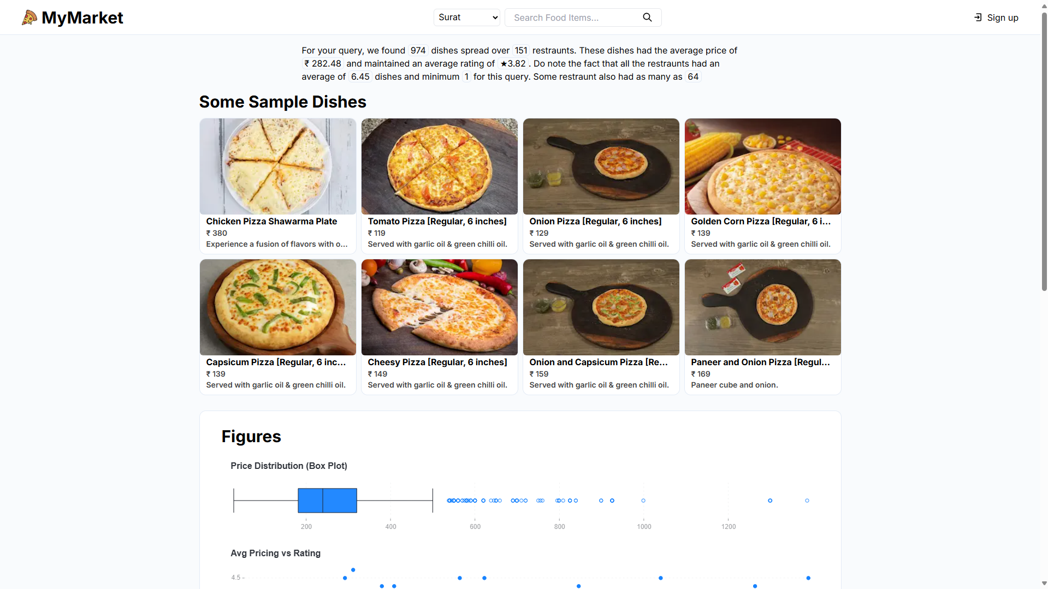Open the Golden Corn Pizza dish image

point(762,166)
